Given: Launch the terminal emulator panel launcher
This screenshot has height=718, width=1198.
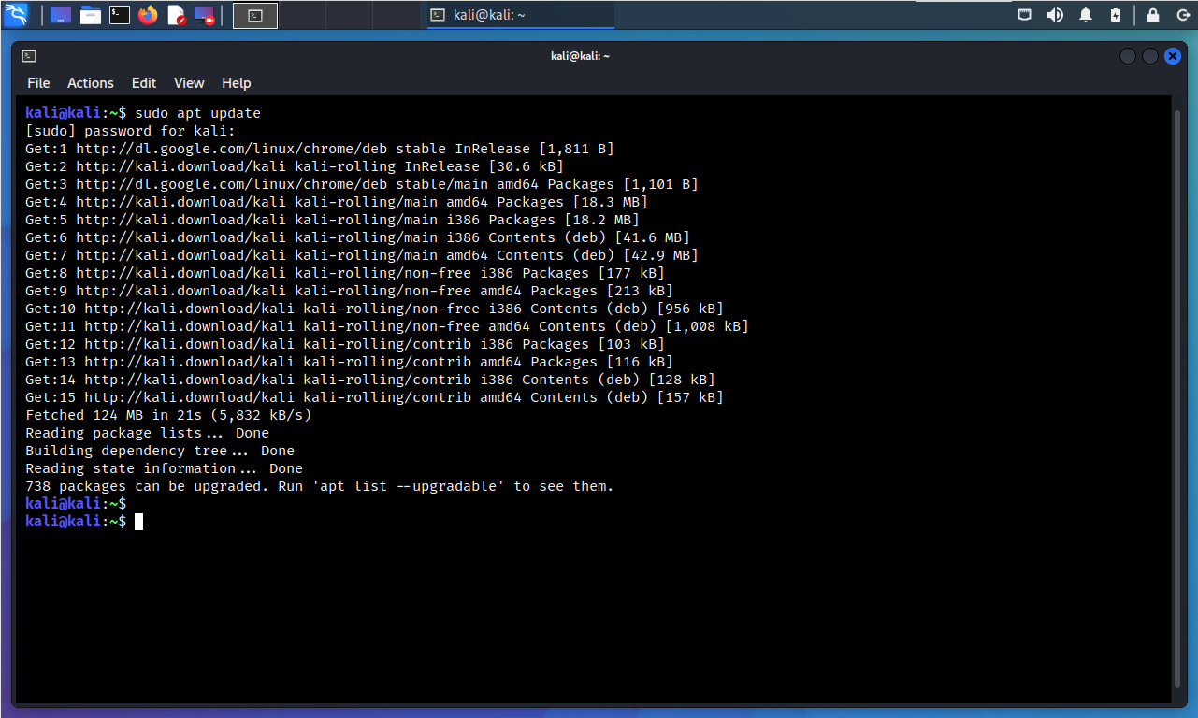Looking at the screenshot, I should pos(119,15).
